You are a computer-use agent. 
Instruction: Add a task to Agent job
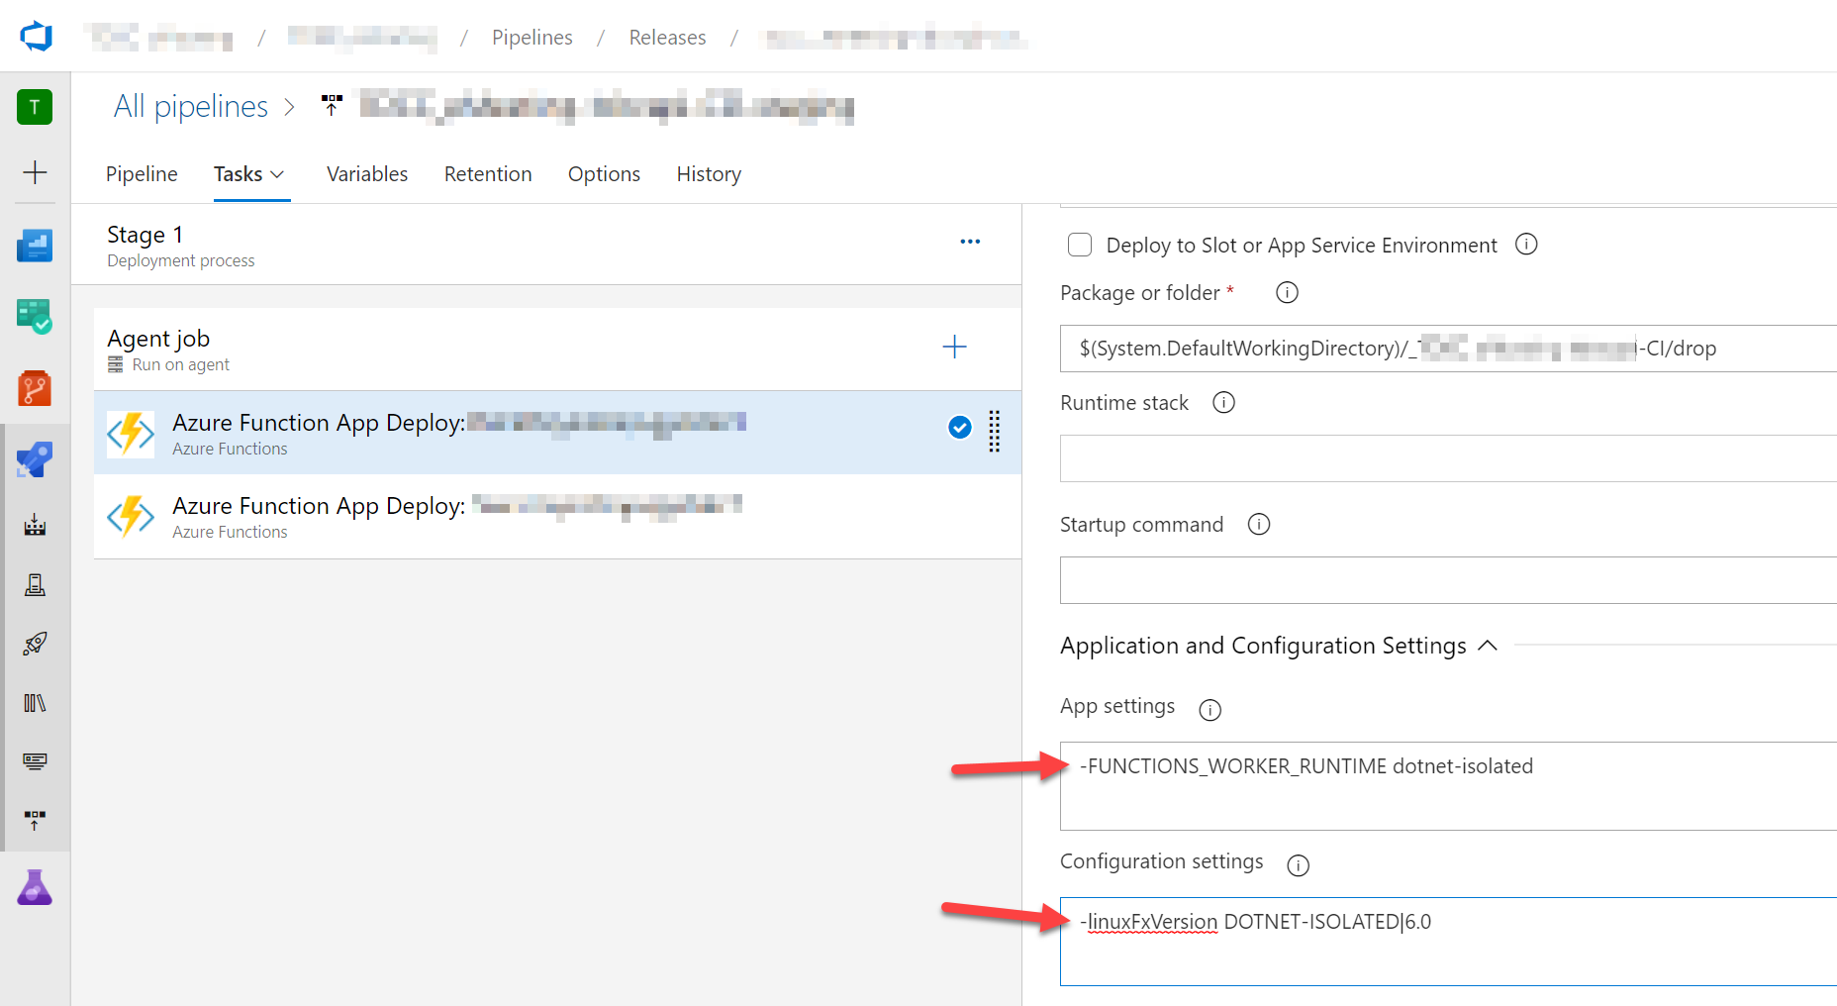954,347
